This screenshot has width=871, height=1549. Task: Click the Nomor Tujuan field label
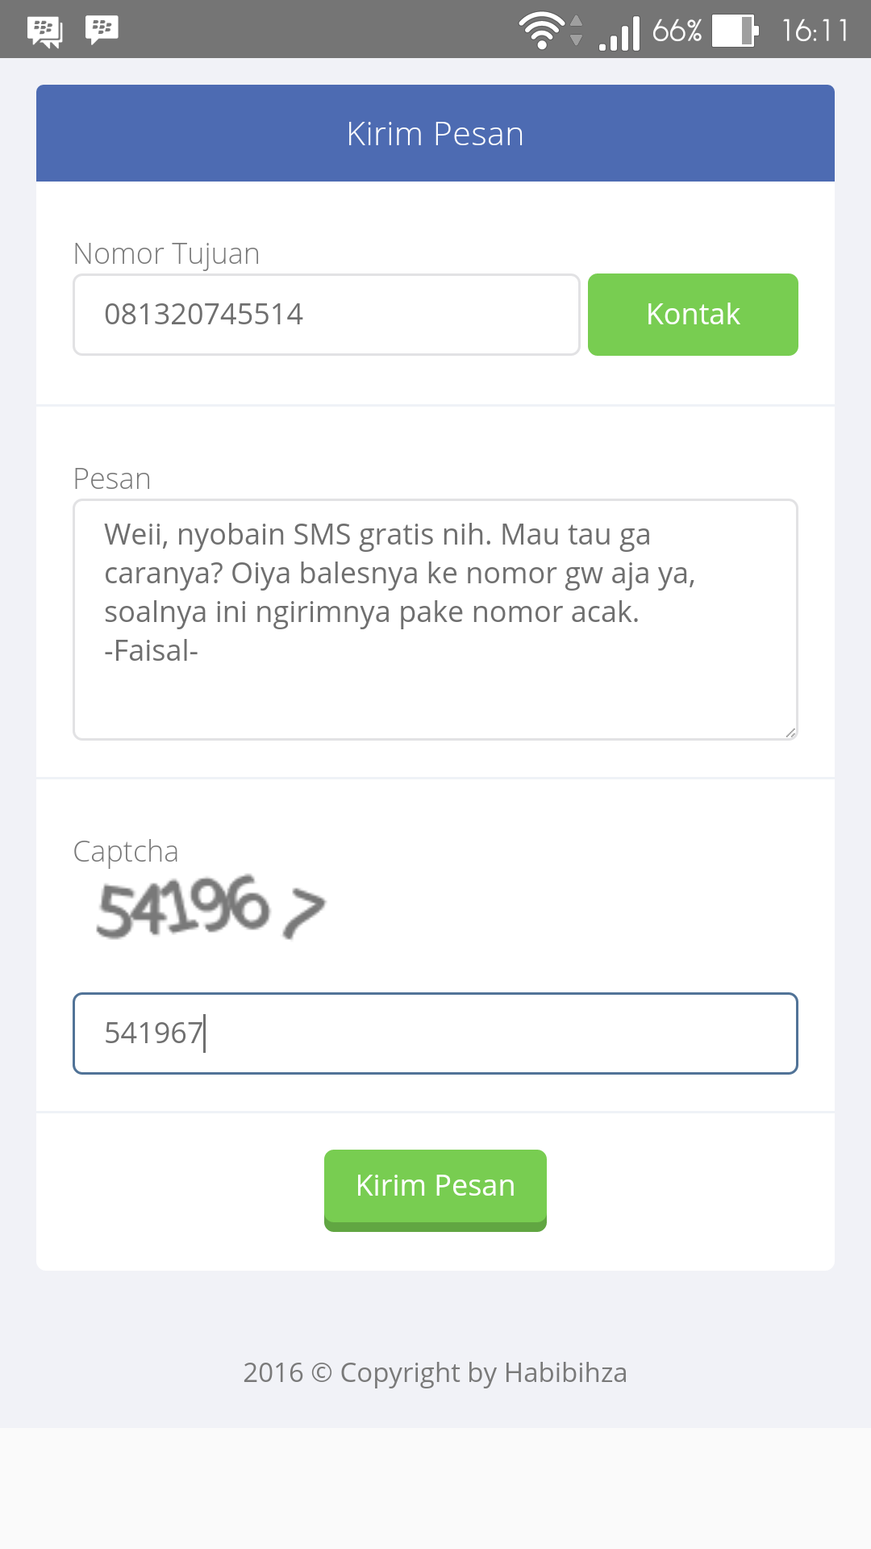(x=166, y=254)
